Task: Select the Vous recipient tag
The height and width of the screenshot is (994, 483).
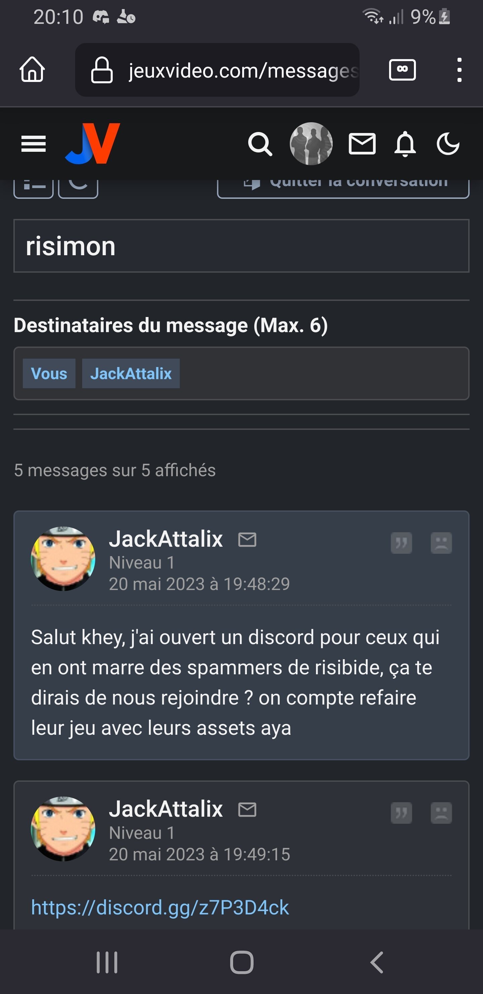Action: [49, 373]
